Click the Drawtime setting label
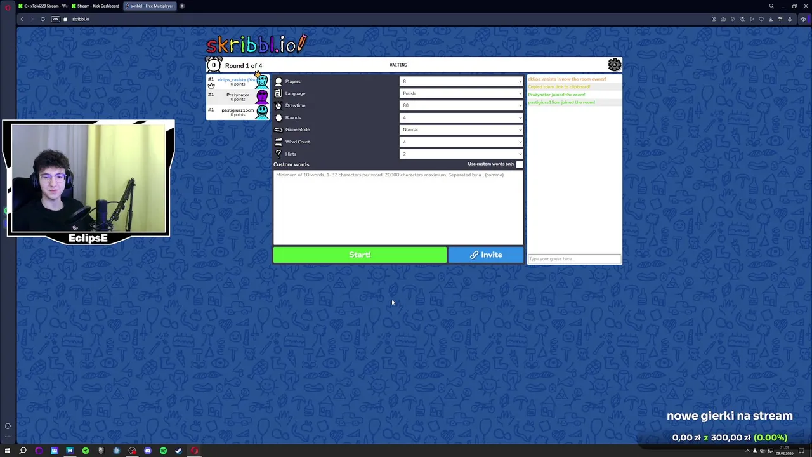 (x=295, y=105)
